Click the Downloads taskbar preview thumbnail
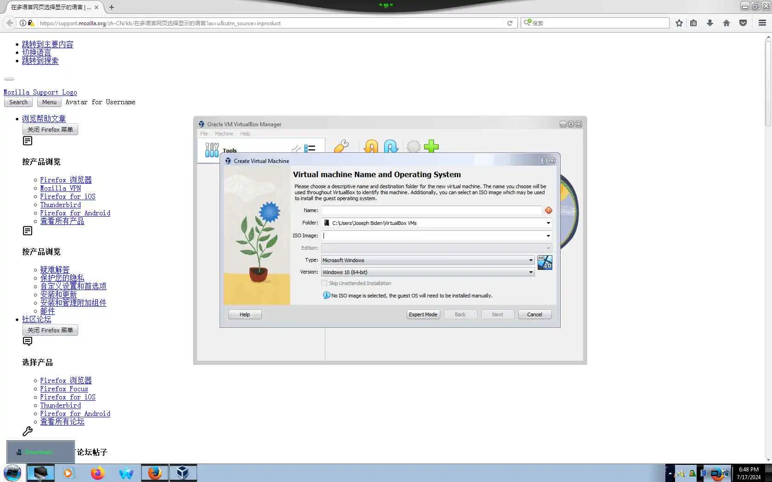This screenshot has height=482, width=772. pyautogui.click(x=40, y=452)
